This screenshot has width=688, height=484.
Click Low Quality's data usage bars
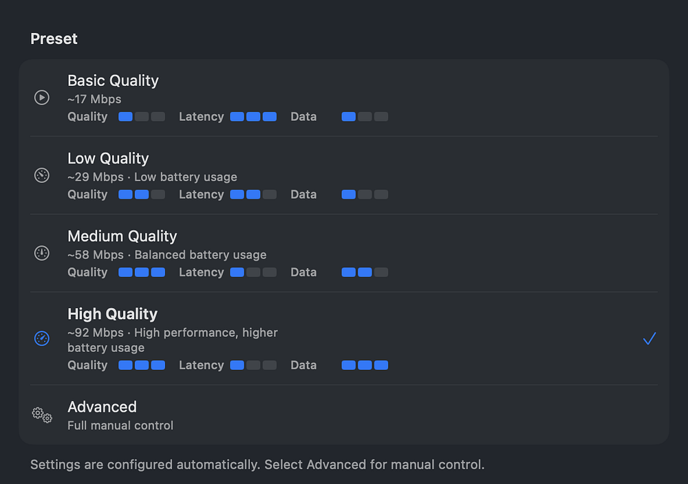[365, 195]
